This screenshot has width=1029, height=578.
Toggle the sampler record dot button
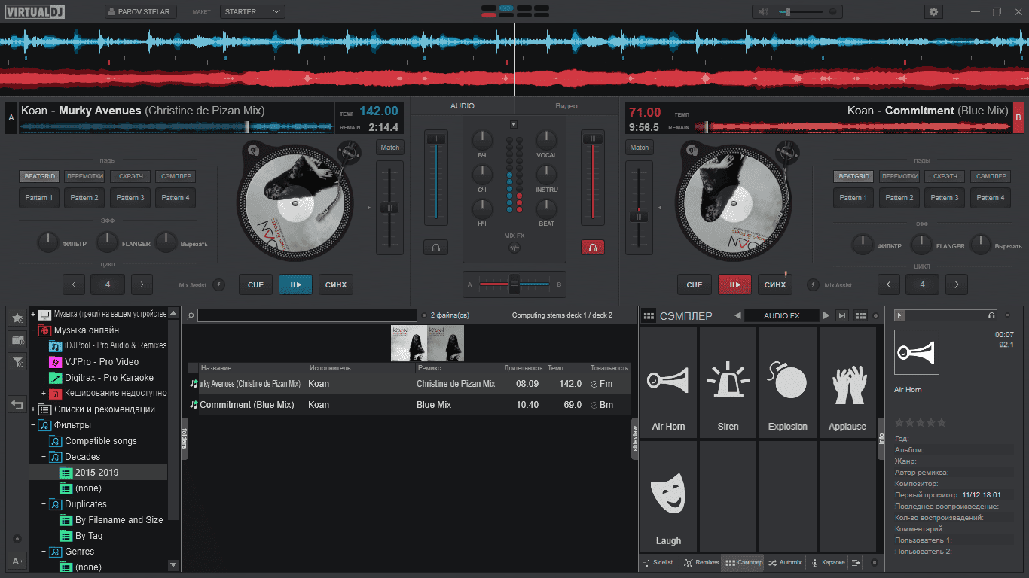coord(875,316)
